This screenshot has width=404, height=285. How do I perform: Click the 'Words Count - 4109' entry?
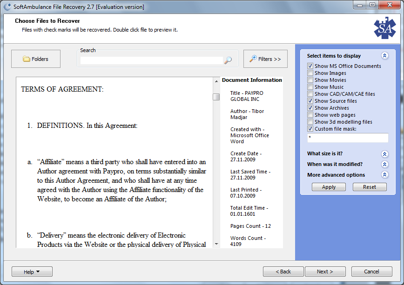coord(248,241)
